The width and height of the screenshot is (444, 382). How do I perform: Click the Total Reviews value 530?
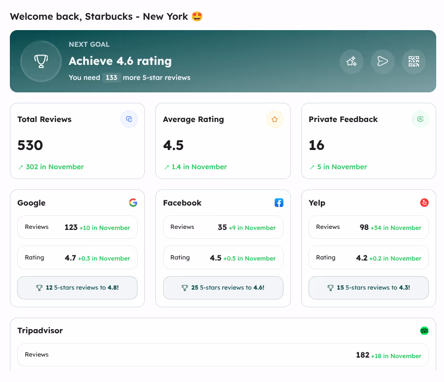pyautogui.click(x=30, y=145)
